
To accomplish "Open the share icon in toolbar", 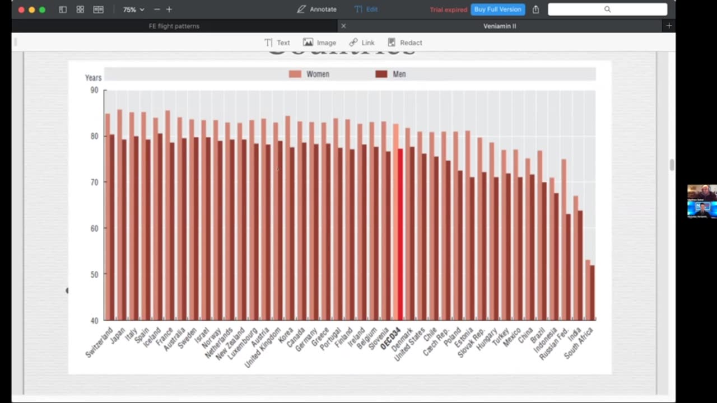I will tap(536, 10).
